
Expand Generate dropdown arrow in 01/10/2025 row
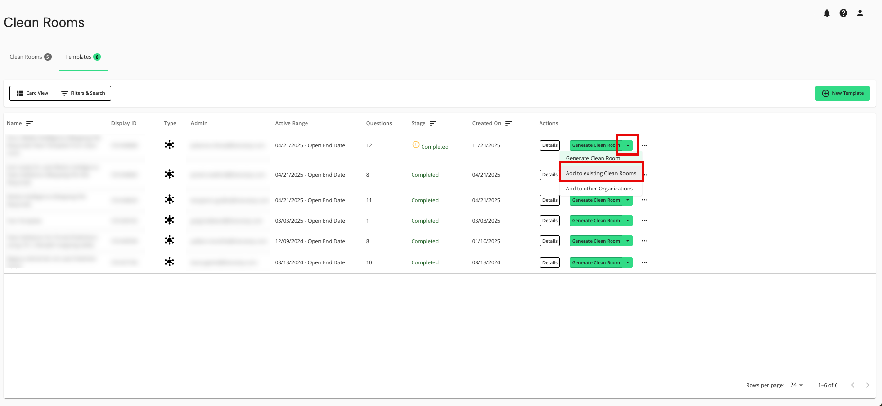click(x=628, y=241)
